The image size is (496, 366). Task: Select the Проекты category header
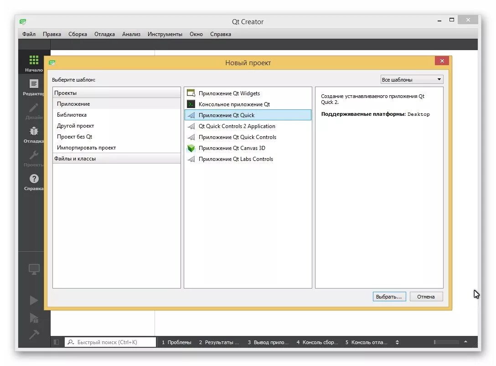tap(117, 93)
